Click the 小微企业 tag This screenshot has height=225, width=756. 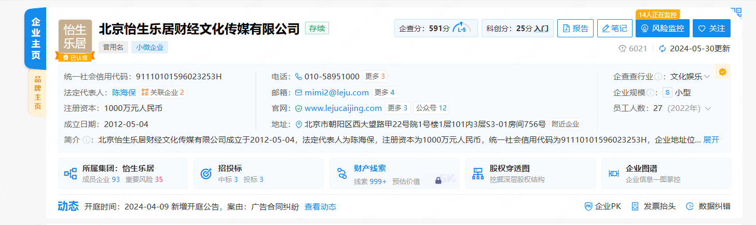pos(149,47)
